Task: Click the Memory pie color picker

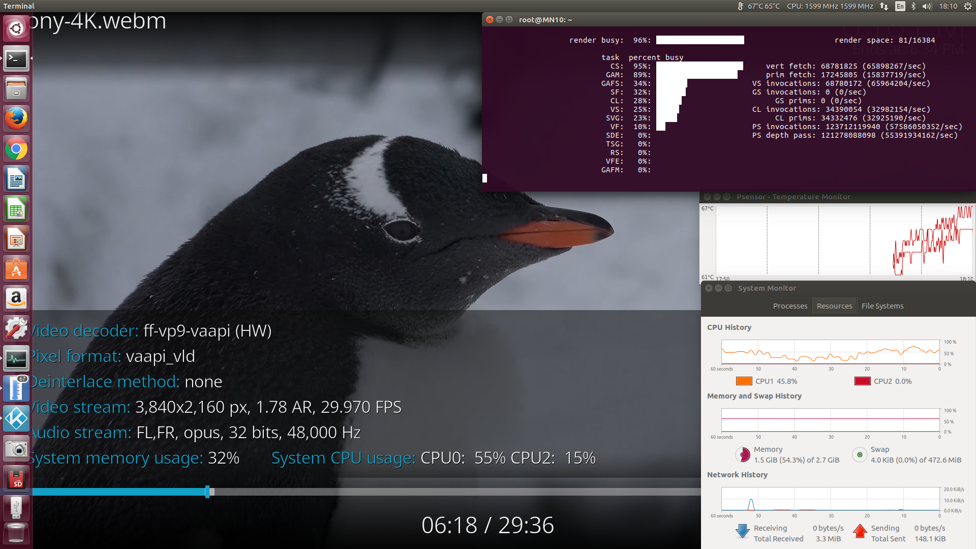Action: [x=743, y=454]
